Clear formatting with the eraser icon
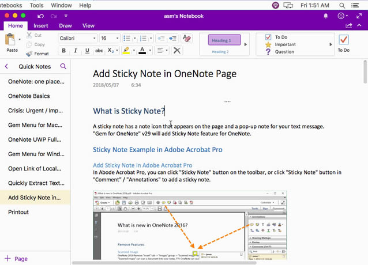Screen dimensions: 368x265 187,38
